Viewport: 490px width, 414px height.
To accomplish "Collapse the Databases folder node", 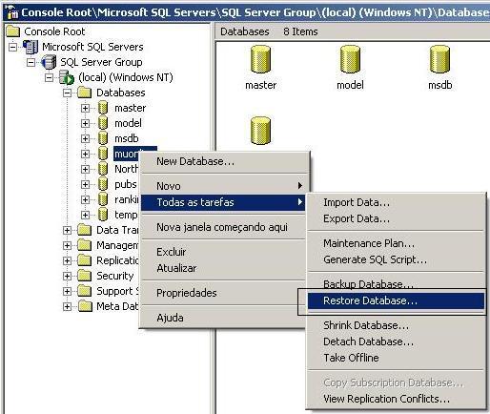I will tap(67, 93).
